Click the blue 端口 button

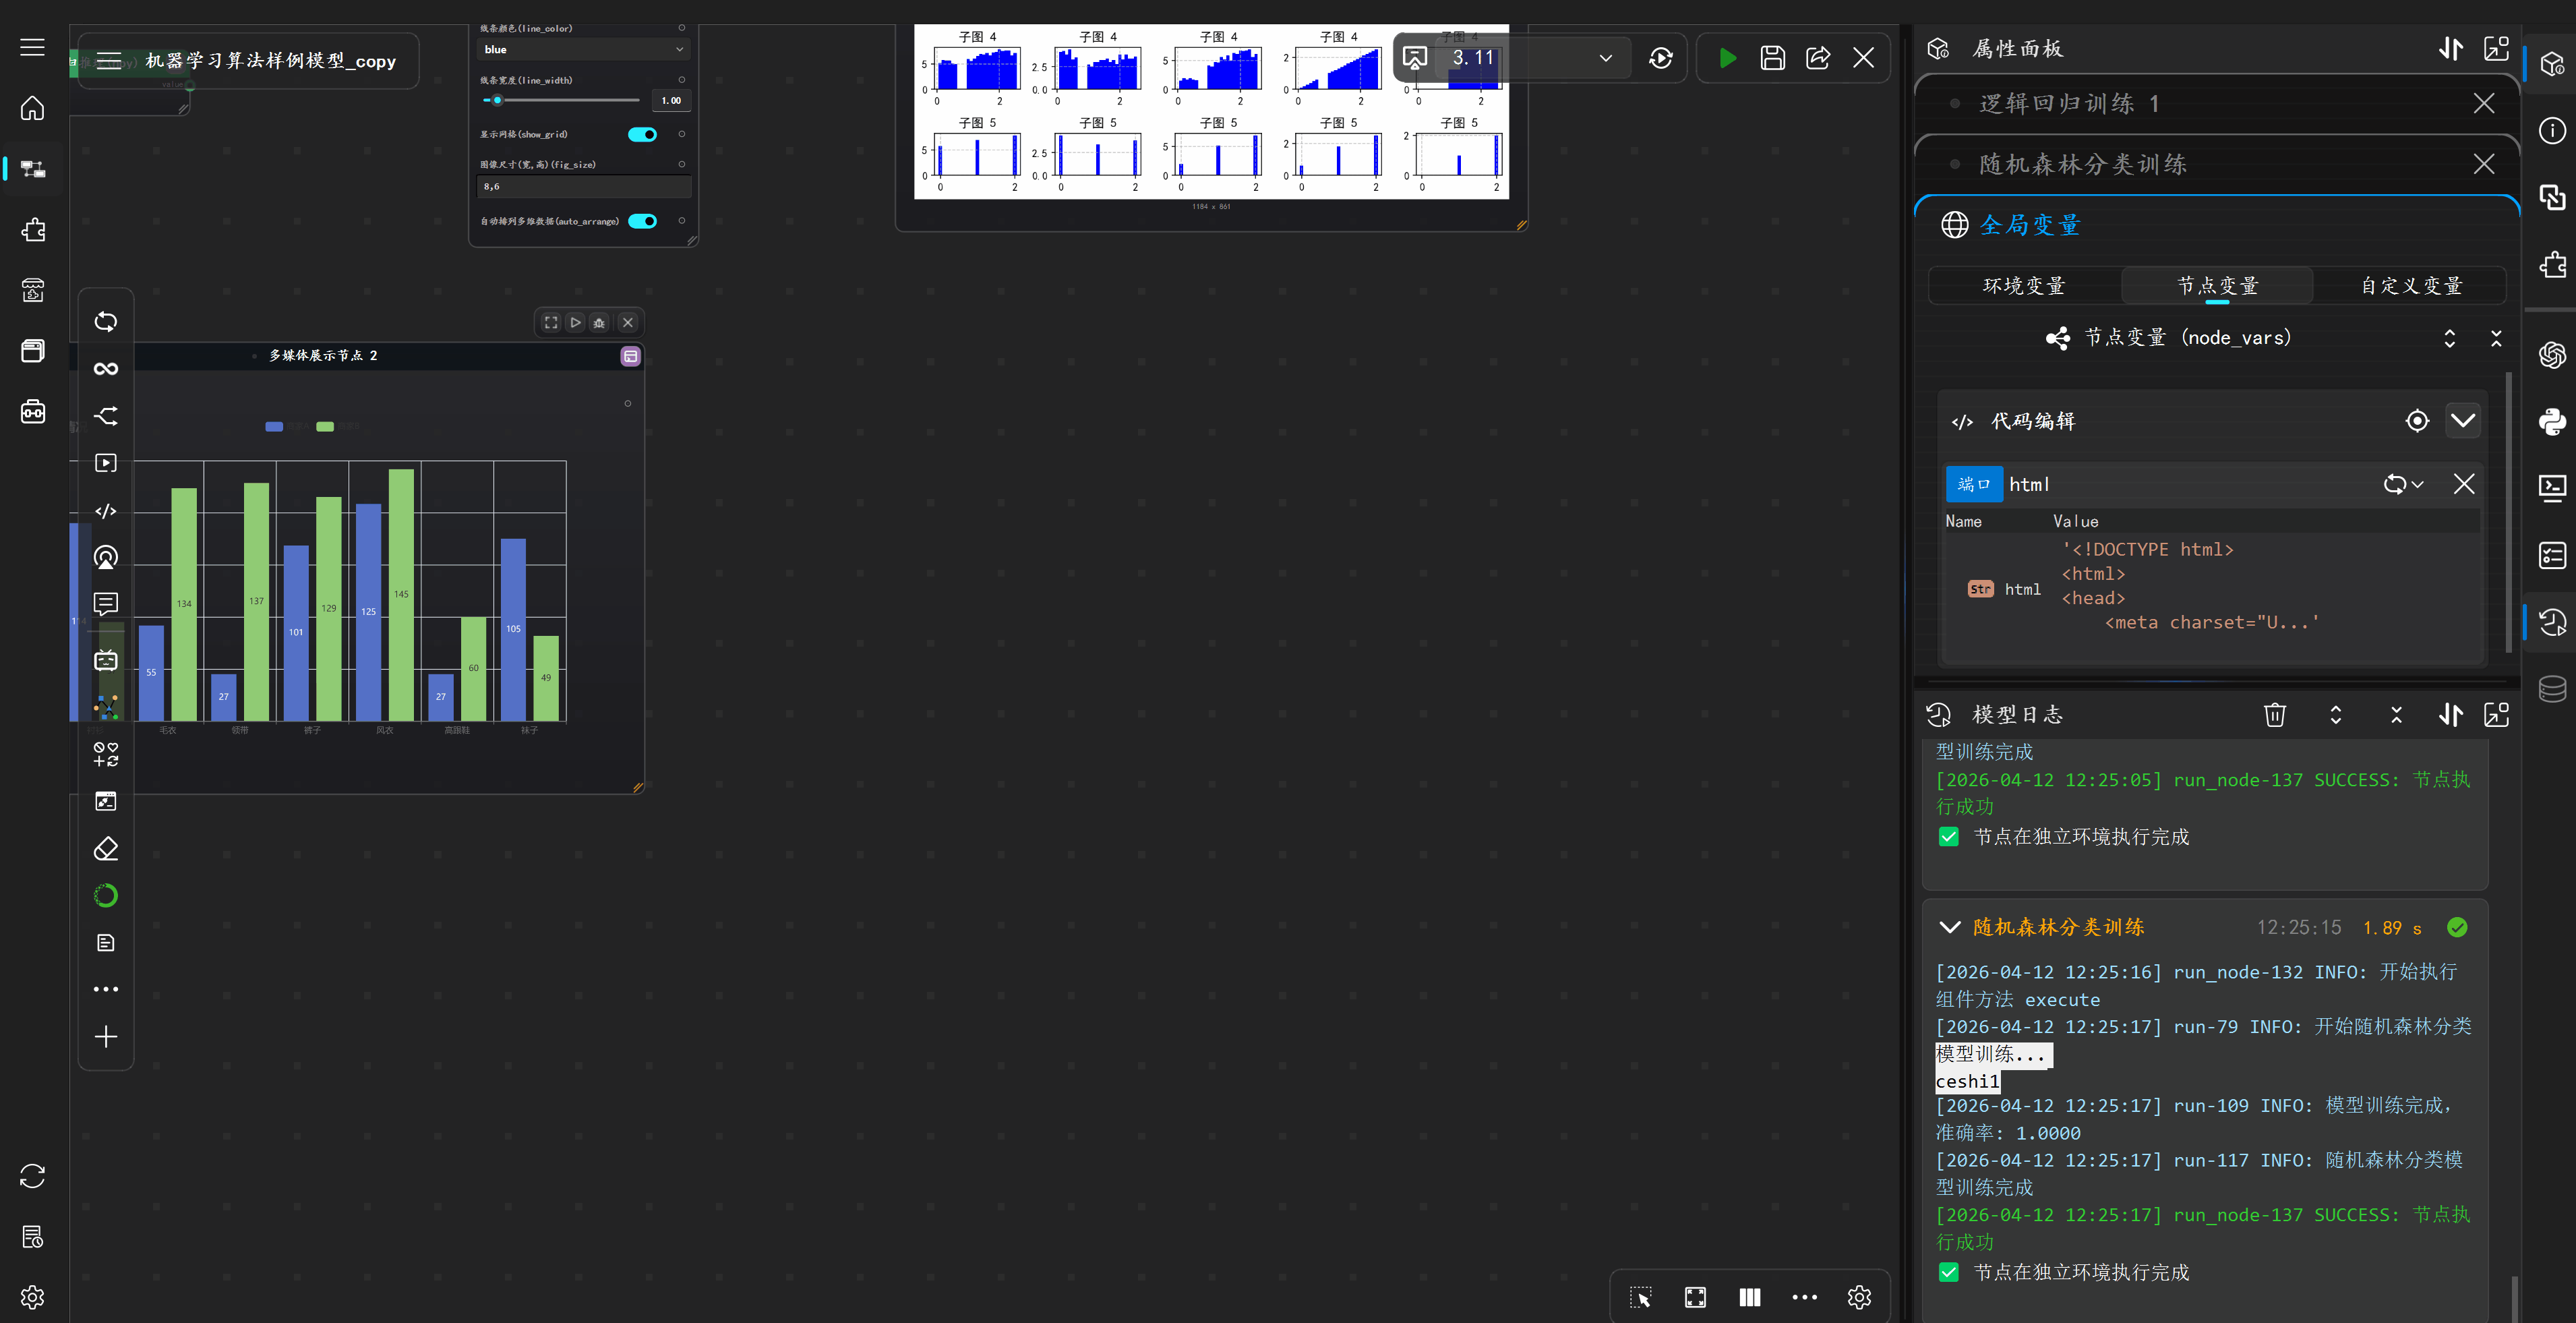pyautogui.click(x=1974, y=484)
